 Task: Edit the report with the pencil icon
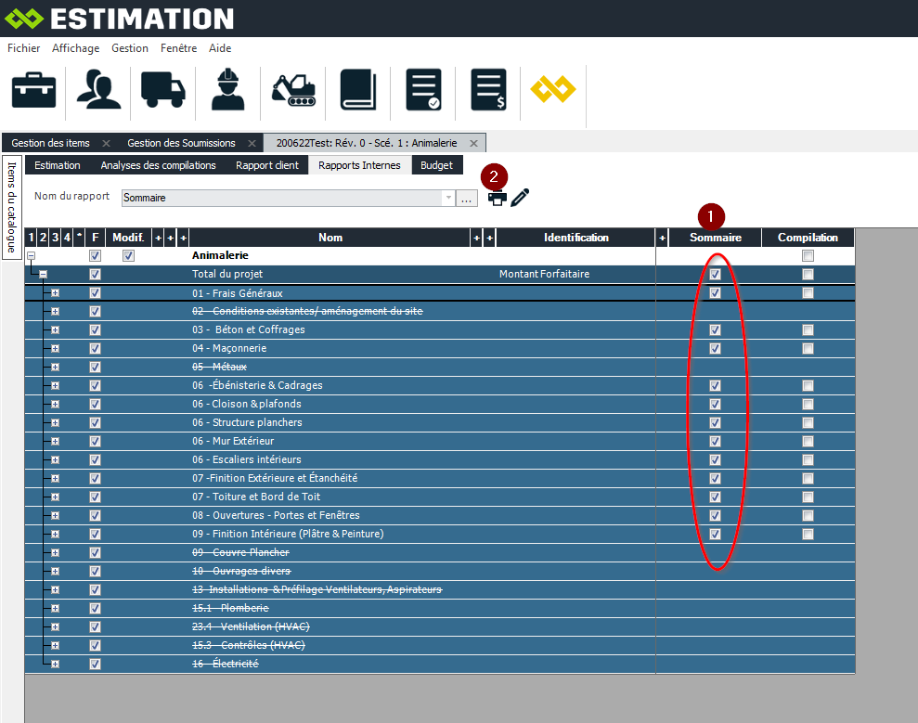coord(520,197)
